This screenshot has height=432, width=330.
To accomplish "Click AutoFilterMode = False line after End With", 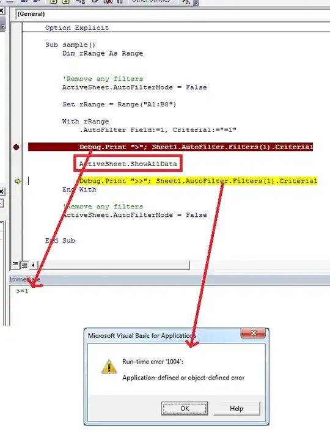I will [134, 215].
